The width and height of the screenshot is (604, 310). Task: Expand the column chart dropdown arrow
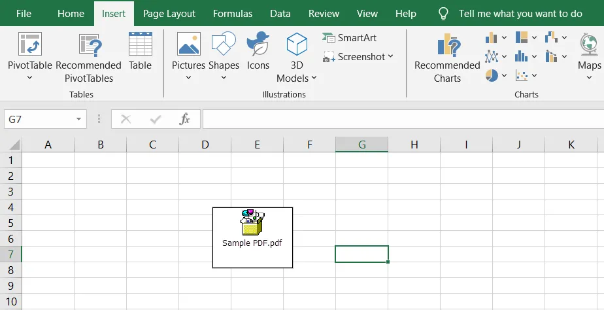click(x=504, y=38)
